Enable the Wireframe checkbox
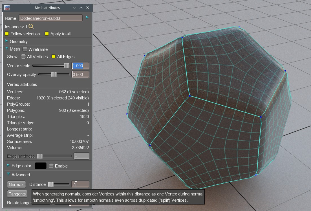311x211 pixels. [25, 49]
